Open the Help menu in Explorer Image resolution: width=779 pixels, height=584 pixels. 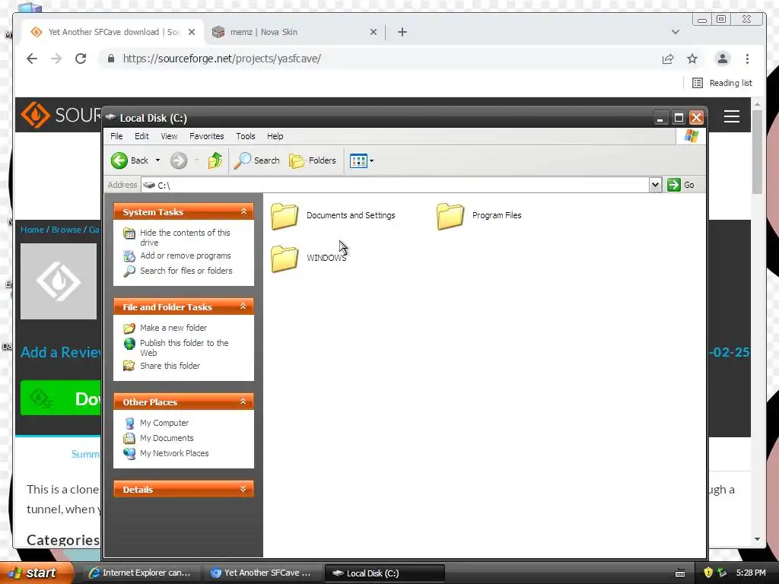coord(275,136)
